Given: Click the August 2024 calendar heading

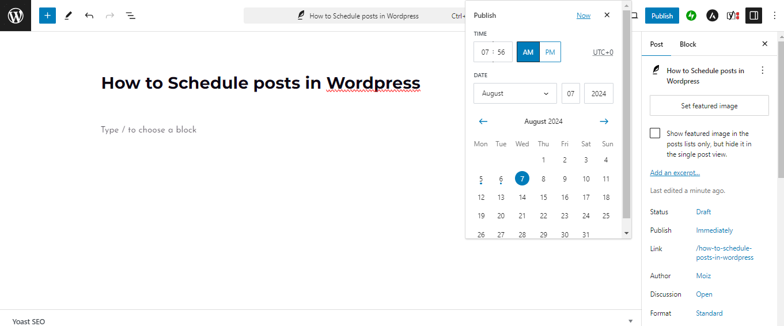Looking at the screenshot, I should (543, 122).
